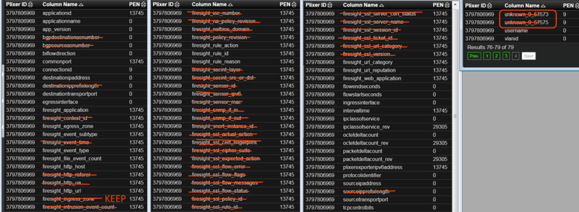Click the firesight_event_type entry
The height and width of the screenshot is (212, 579).
[66, 150]
